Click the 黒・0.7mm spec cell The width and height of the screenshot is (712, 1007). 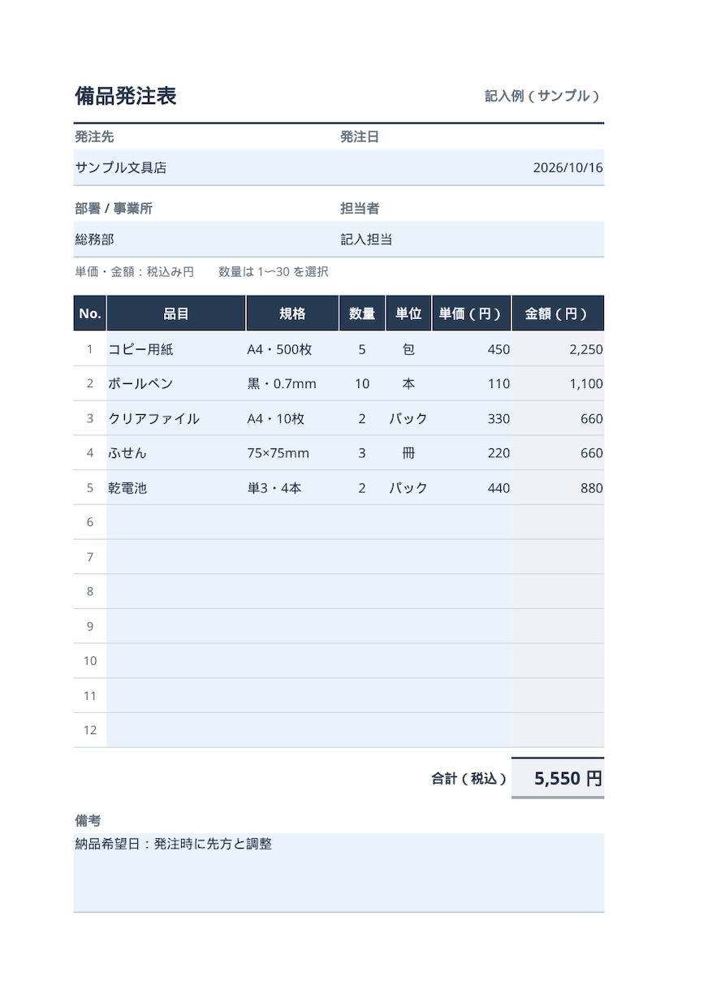click(x=292, y=383)
